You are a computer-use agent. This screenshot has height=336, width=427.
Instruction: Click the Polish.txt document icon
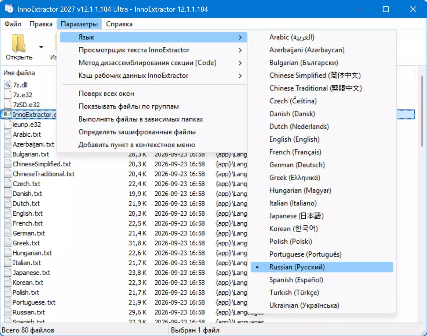[8, 292]
